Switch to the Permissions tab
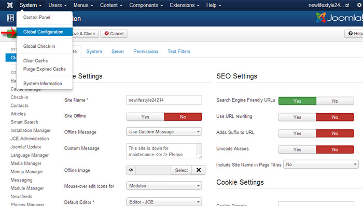 click(x=146, y=51)
